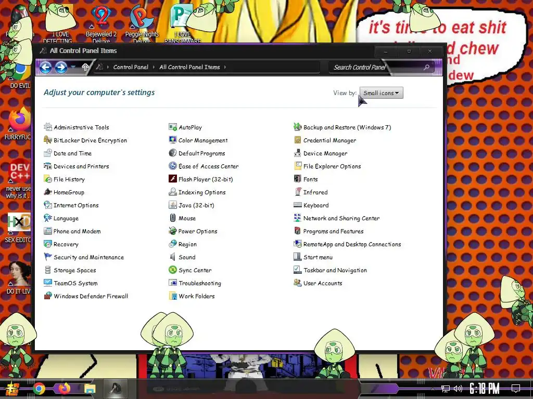This screenshot has height=399, width=533.
Task: Open Network and Sharing Center link
Action: (x=341, y=218)
